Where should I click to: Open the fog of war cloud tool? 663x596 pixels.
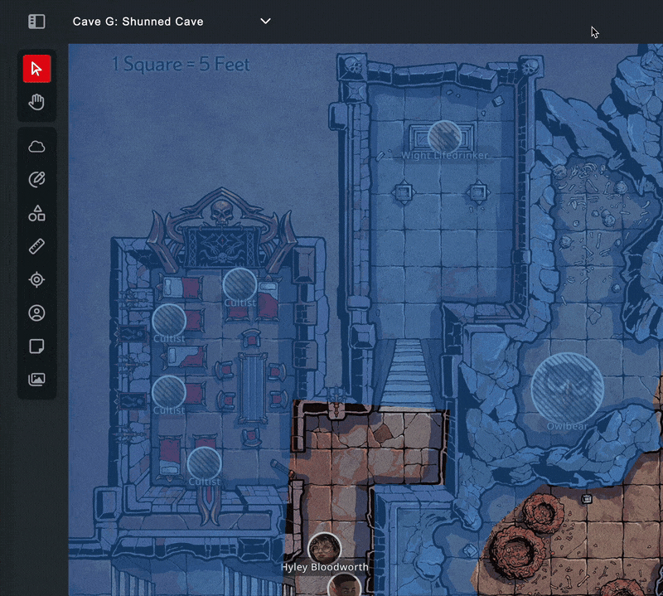(x=36, y=147)
